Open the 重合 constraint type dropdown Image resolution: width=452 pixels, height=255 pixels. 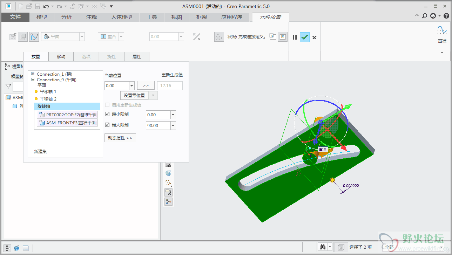pyautogui.click(x=121, y=36)
